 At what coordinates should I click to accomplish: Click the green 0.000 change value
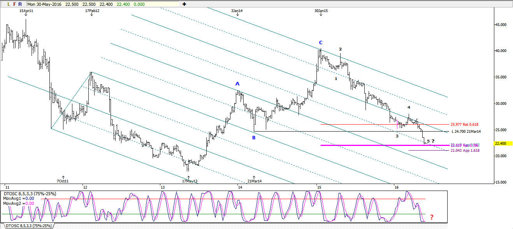tap(139, 4)
